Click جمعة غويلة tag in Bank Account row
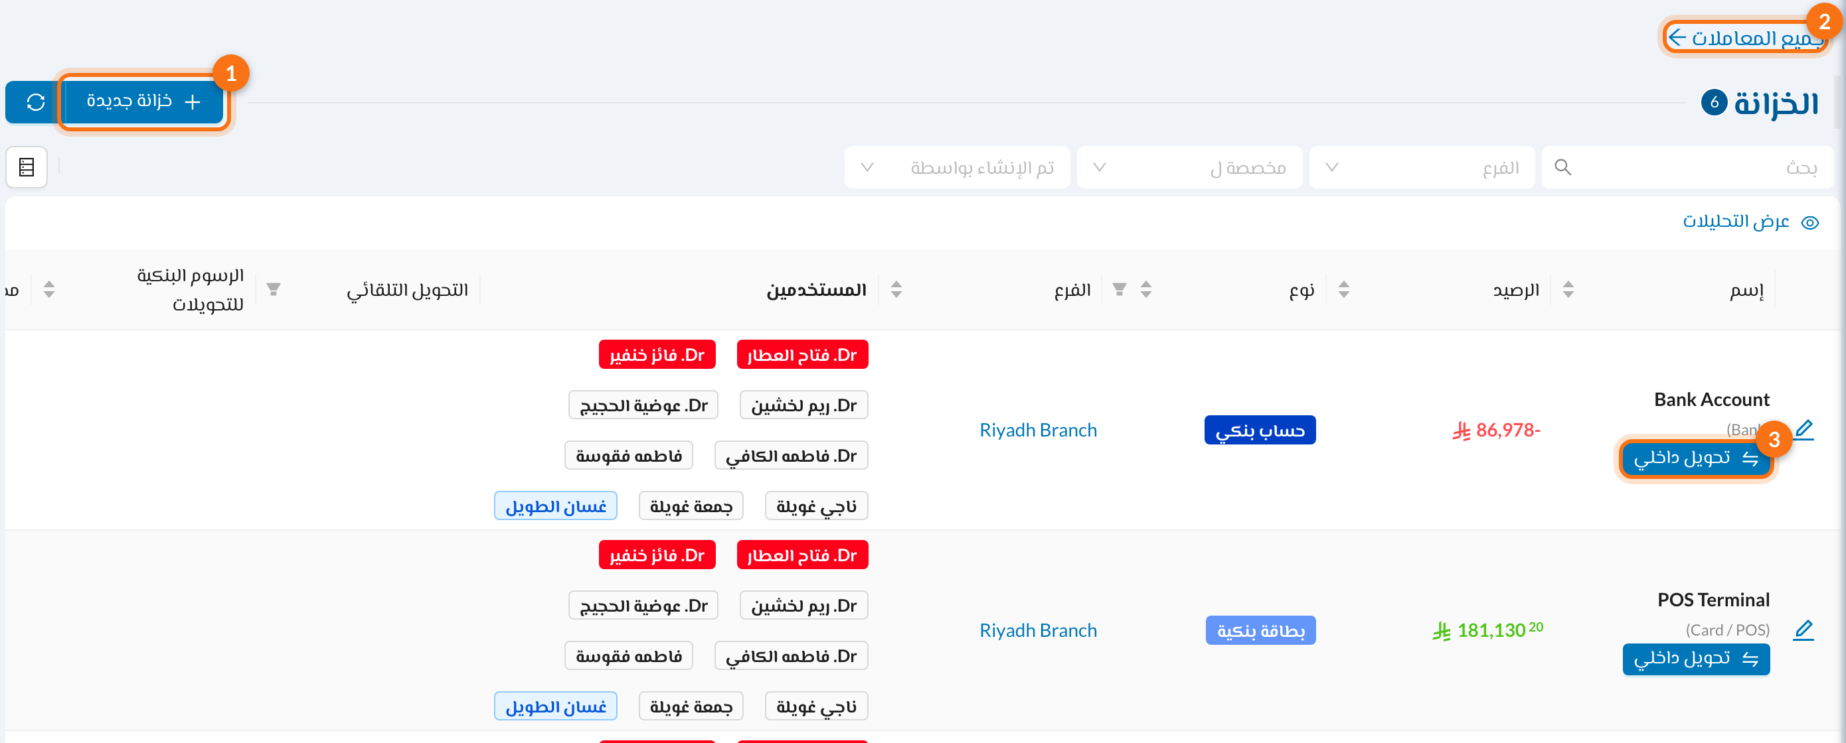Screen dimensions: 1846x743 [691, 506]
